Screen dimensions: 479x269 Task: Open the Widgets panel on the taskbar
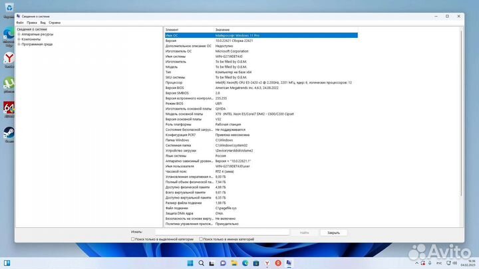point(7,263)
